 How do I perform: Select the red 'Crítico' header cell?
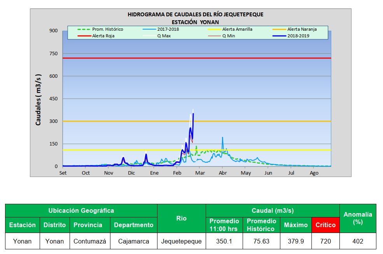coord(325,225)
